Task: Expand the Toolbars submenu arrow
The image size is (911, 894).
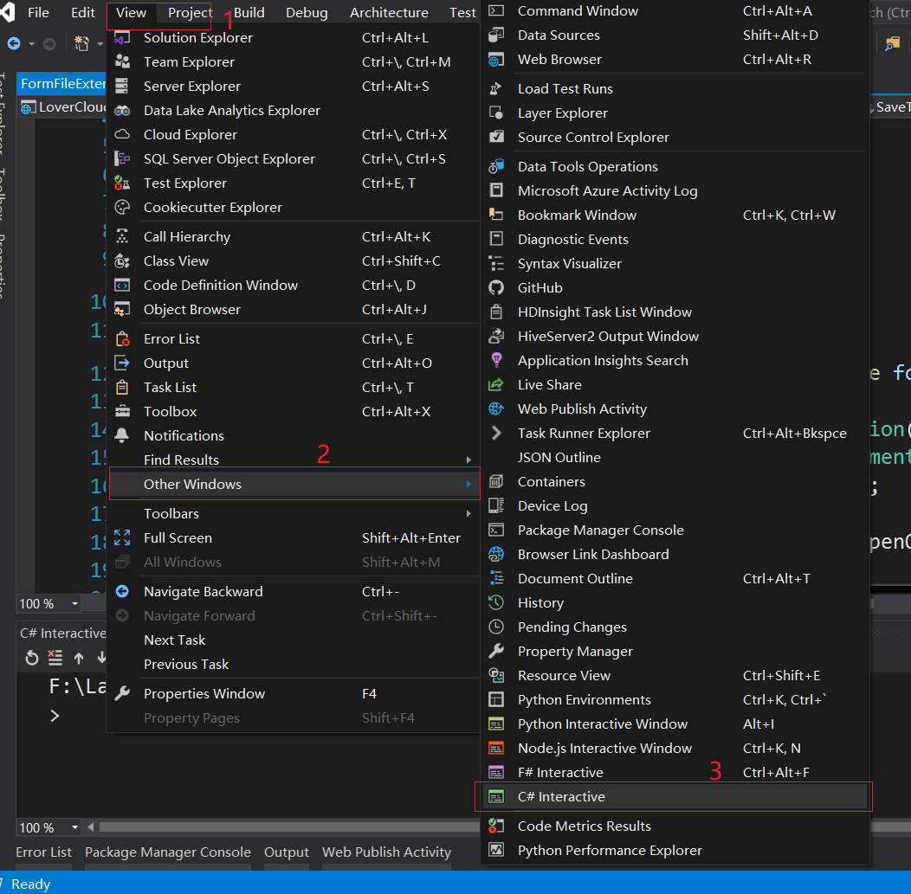Action: coord(468,514)
